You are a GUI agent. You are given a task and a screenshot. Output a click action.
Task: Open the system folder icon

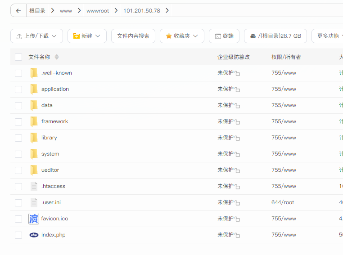tap(34, 154)
